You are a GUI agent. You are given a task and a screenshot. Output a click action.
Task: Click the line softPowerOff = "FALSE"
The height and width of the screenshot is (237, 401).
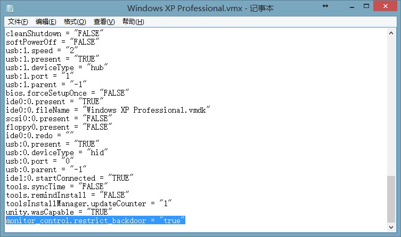click(52, 42)
